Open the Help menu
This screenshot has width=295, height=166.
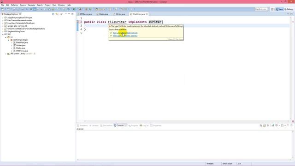pos(69,5)
